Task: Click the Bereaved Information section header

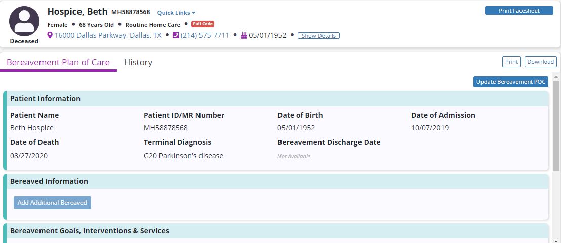Action: click(x=49, y=181)
